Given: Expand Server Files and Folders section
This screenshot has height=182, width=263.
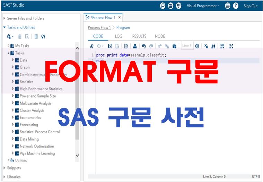Looking at the screenshot, I should click(4, 18).
